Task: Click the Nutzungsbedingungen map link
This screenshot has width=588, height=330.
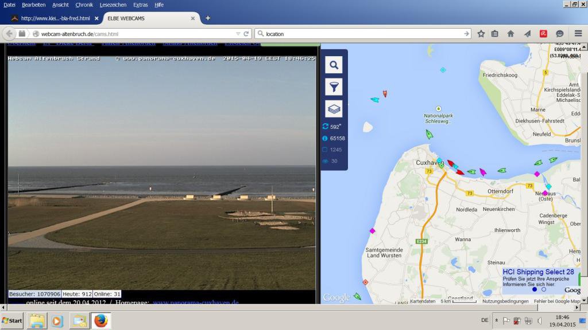Action: 505,301
